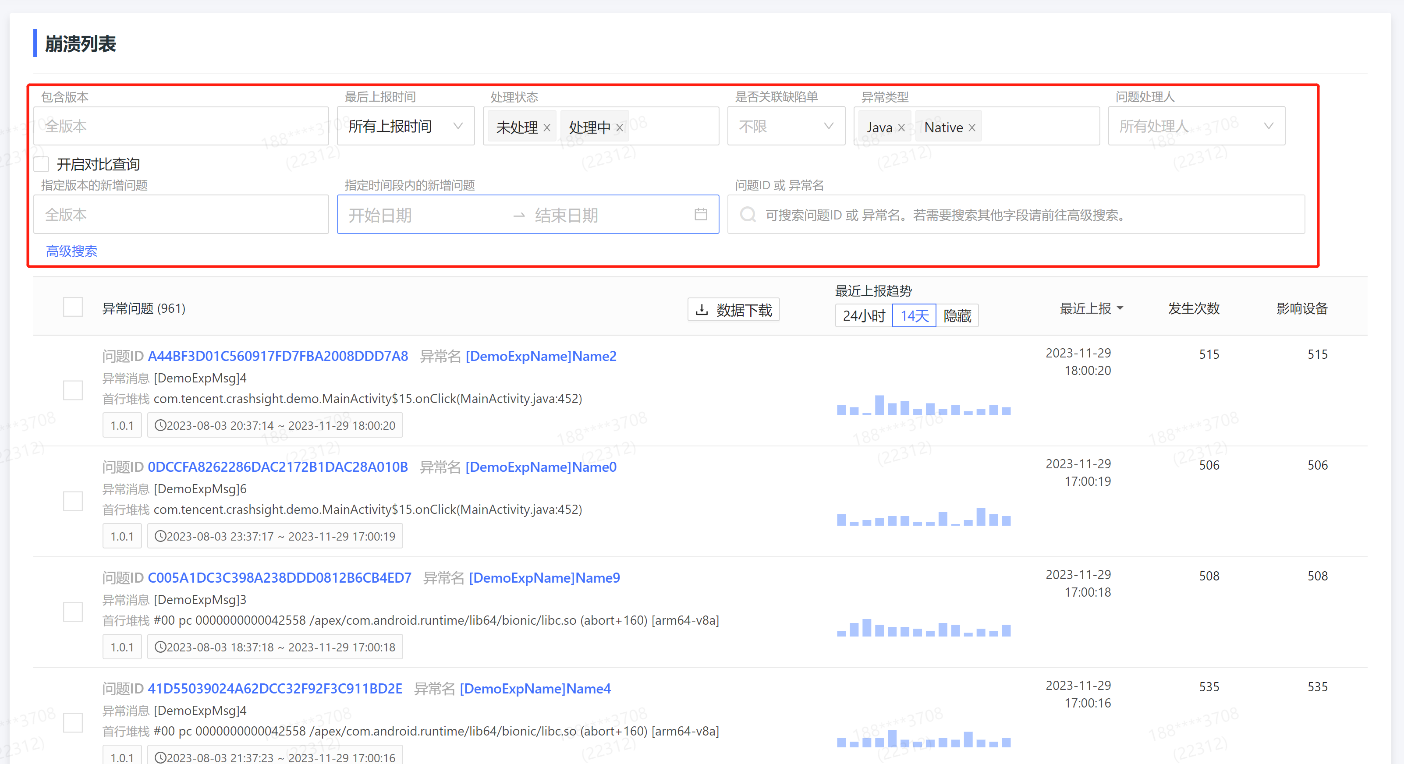Click trend bar chart of Name2 row
This screenshot has height=764, width=1404.
tap(924, 404)
